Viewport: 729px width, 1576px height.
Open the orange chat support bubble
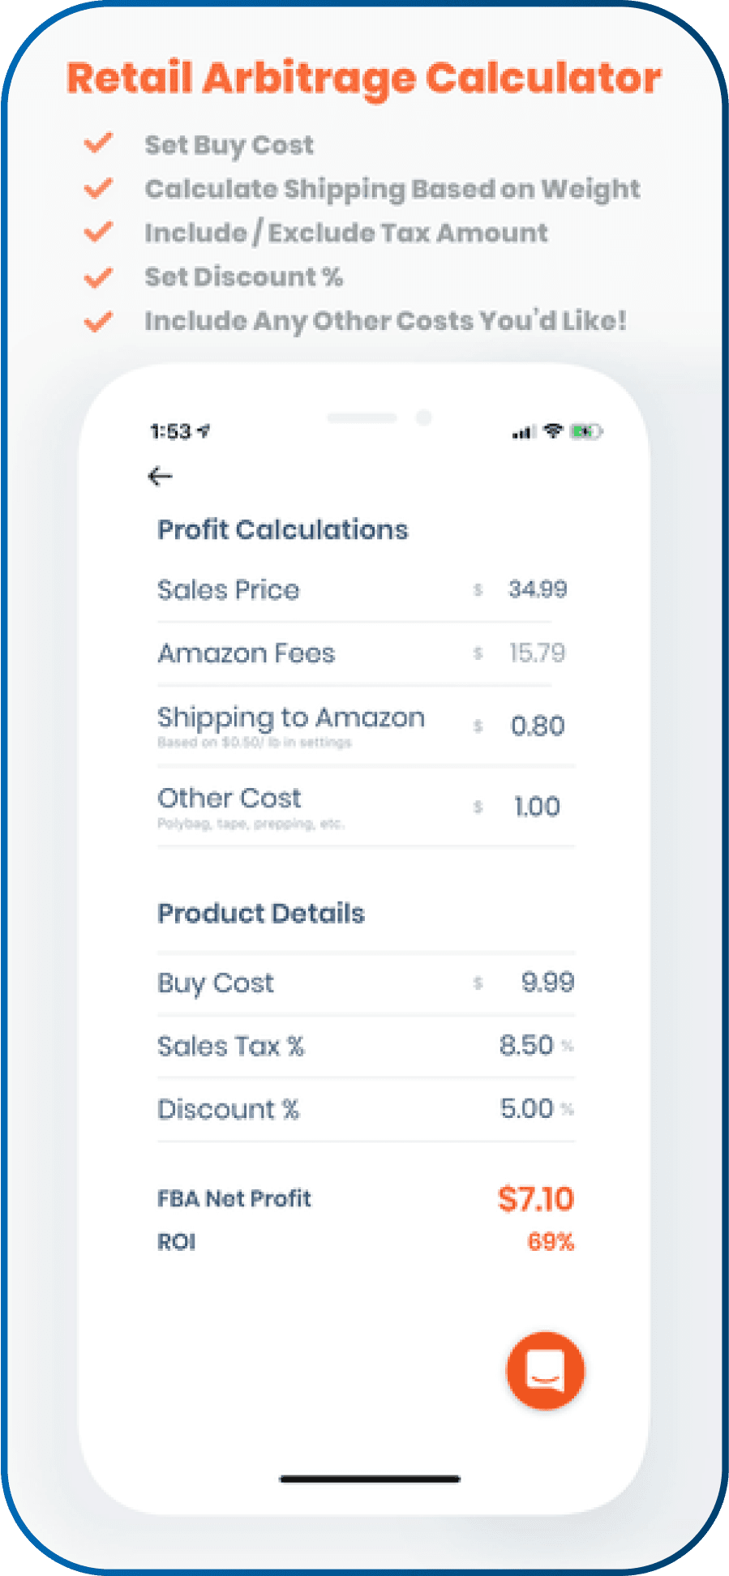tap(545, 1370)
